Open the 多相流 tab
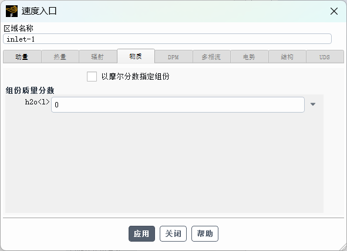 click(x=211, y=57)
